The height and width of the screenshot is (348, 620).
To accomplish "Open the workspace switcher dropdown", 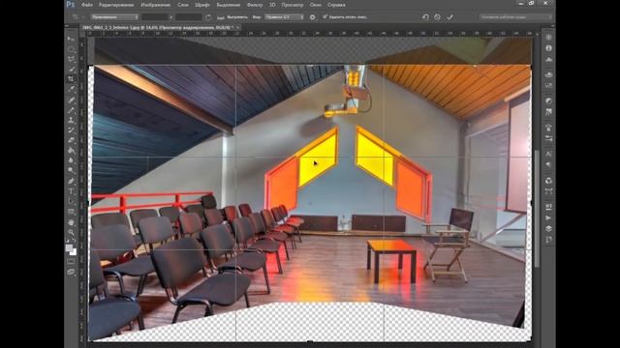I will [515, 17].
